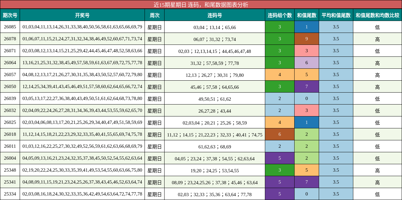
Task: Click the 连码号 entry 49,50,51；61,62
Action: pyautogui.click(x=215, y=99)
